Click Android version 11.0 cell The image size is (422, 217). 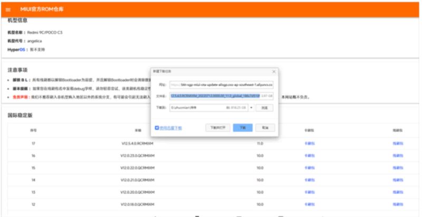[x=260, y=144]
